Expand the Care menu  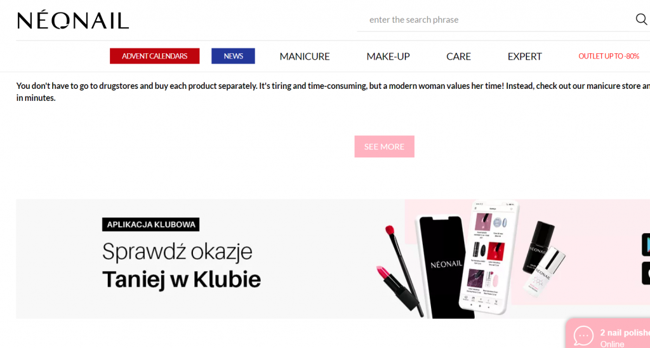tap(458, 57)
